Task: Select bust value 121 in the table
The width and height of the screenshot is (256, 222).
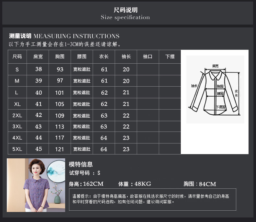Action: [x=60, y=149]
